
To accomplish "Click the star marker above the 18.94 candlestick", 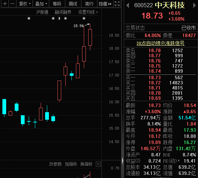I will [x=84, y=19].
